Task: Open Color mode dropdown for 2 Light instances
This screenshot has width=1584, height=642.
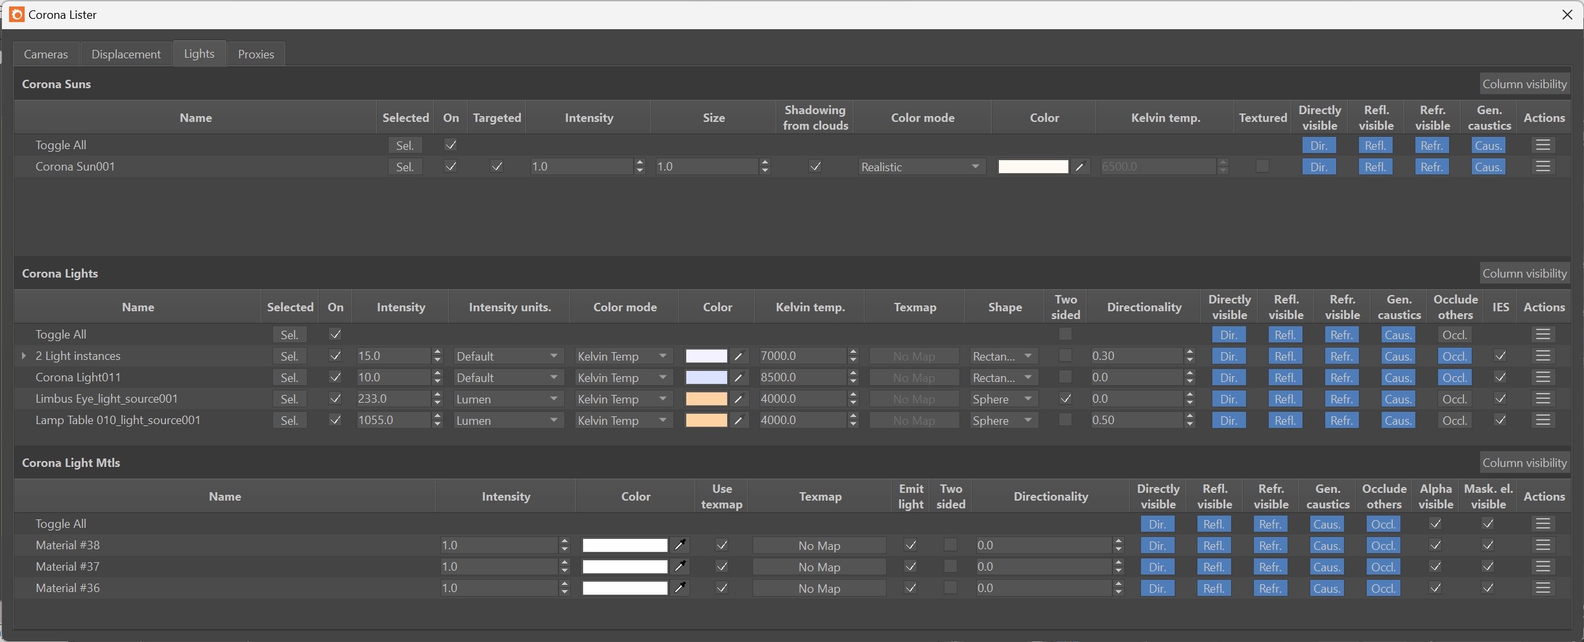Action: (x=623, y=356)
